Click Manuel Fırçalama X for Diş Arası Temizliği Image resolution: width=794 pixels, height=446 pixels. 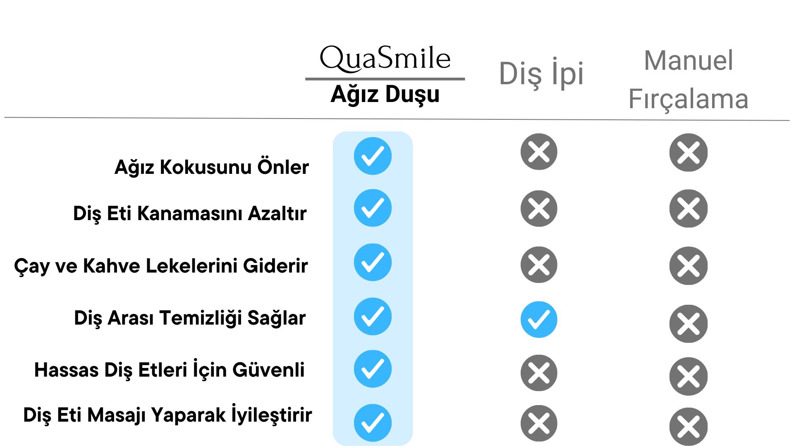(689, 324)
